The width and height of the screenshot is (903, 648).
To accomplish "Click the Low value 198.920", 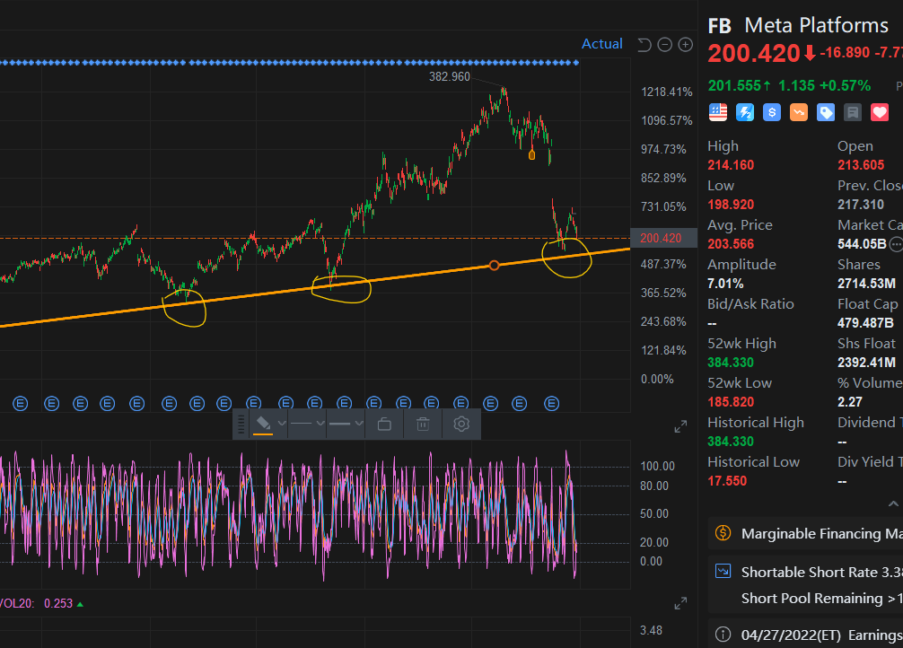I will click(731, 205).
